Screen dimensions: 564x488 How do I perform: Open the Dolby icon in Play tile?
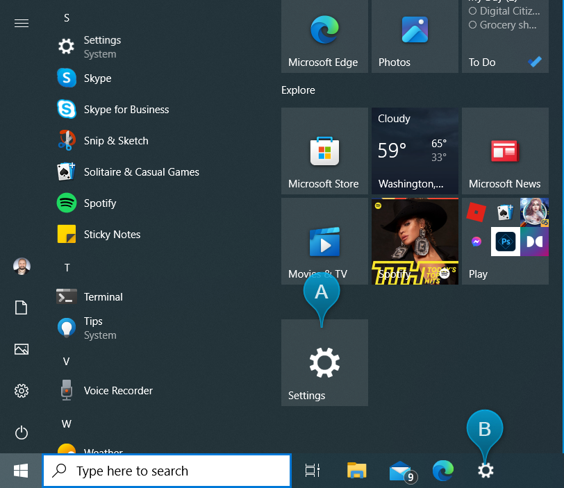[535, 242]
